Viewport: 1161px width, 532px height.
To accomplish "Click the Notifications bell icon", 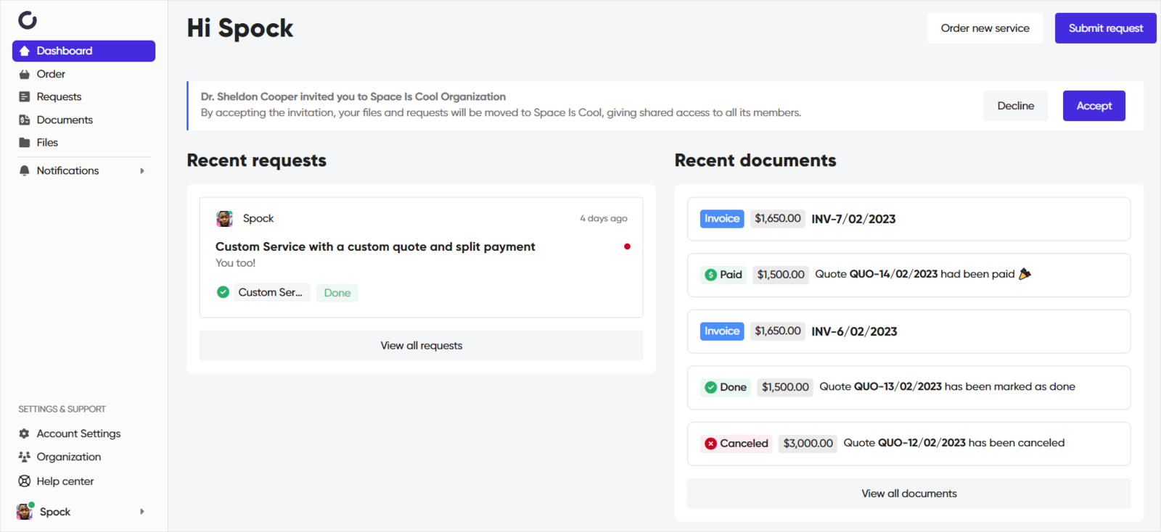I will point(25,171).
